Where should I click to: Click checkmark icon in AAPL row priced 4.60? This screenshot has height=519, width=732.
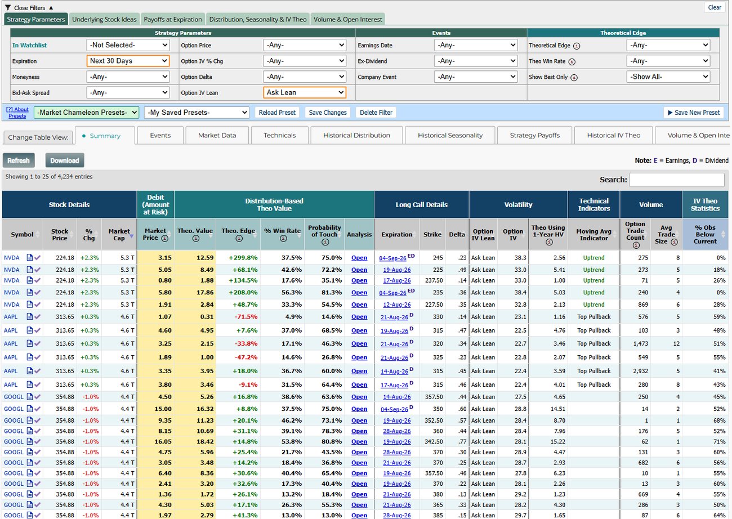[38, 330]
